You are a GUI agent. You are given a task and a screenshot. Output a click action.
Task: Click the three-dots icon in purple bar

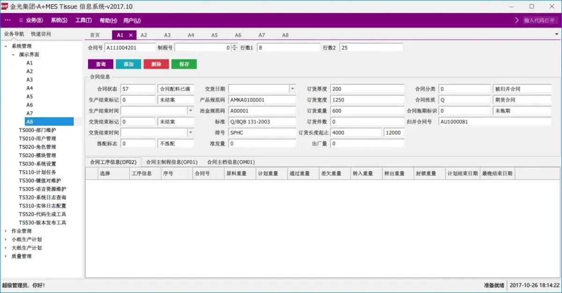[7, 20]
